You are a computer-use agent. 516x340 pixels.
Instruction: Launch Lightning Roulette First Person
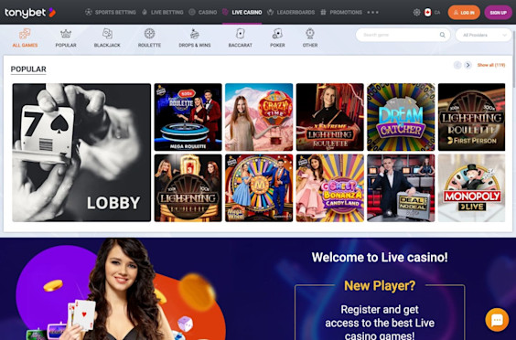[471, 117]
